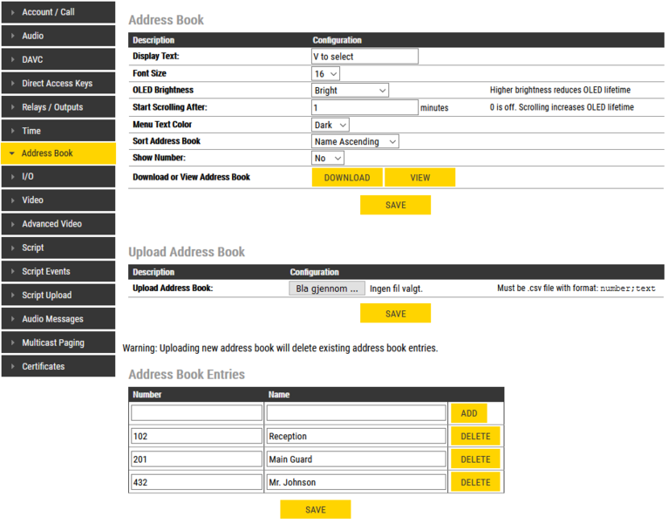Open the Time settings page

point(58,131)
